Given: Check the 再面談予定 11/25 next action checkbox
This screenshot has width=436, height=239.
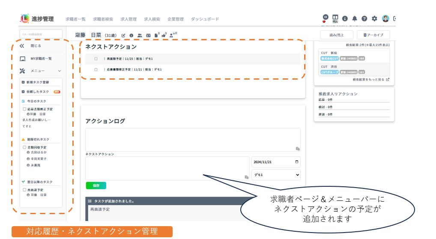Looking at the screenshot, I should 96,59.
